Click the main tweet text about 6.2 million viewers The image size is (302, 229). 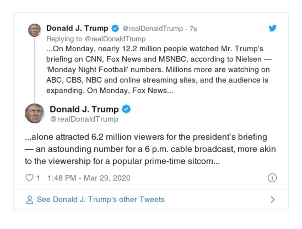click(x=151, y=149)
